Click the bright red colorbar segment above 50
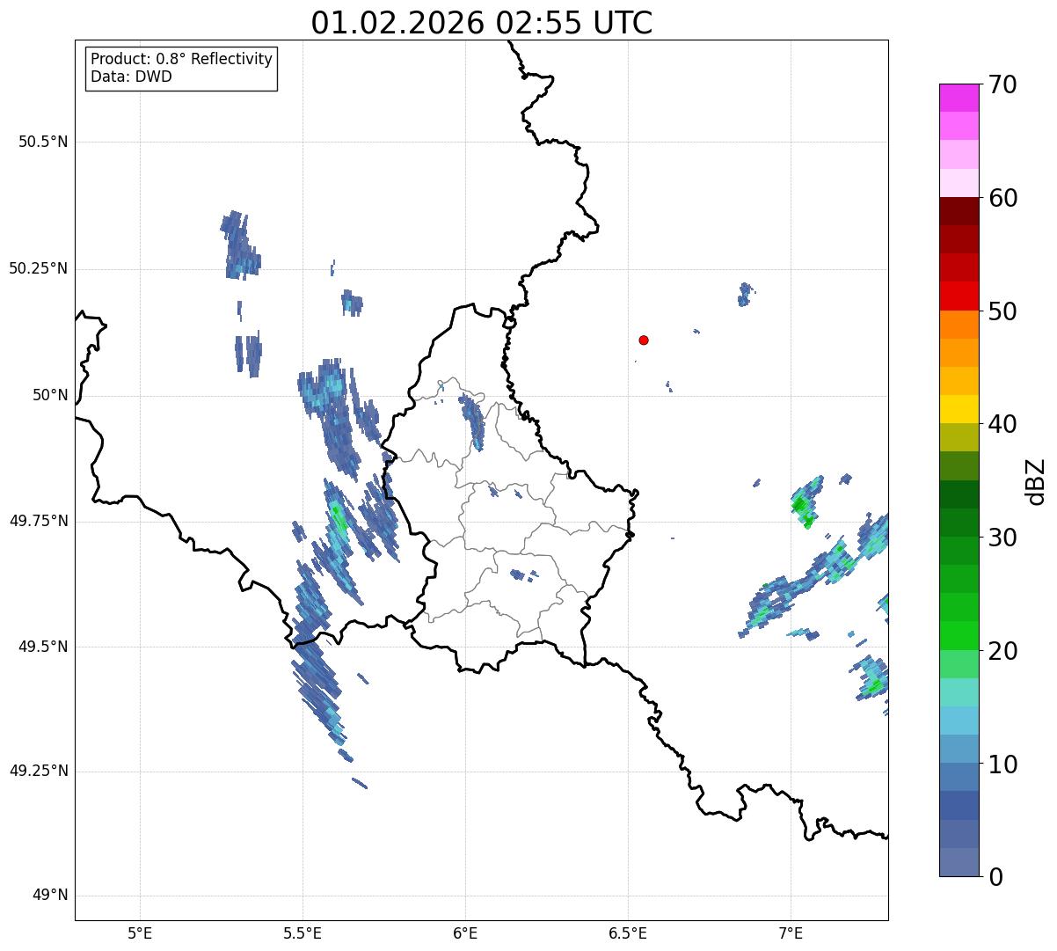This screenshot has height=951, width=1057. click(959, 296)
